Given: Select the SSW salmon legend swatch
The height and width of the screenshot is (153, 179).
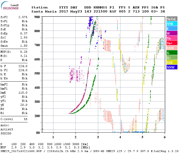Looking at the screenshot, I should (x=172, y=48).
